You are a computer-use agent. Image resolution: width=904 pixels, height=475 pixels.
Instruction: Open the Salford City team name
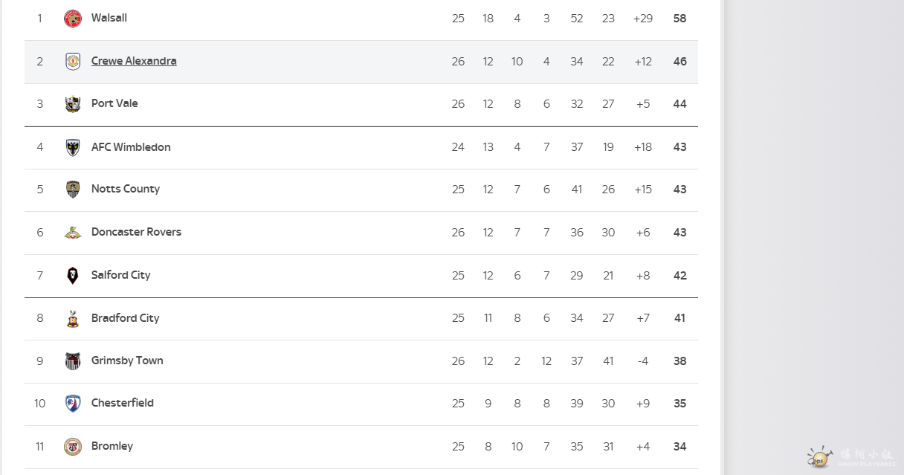pyautogui.click(x=121, y=275)
